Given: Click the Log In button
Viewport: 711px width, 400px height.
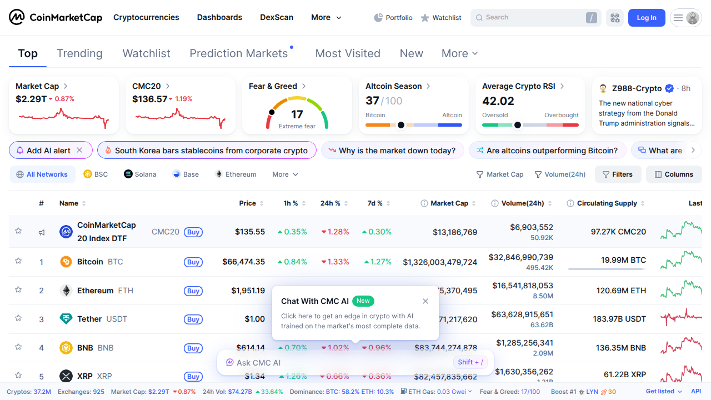Looking at the screenshot, I should 646,17.
